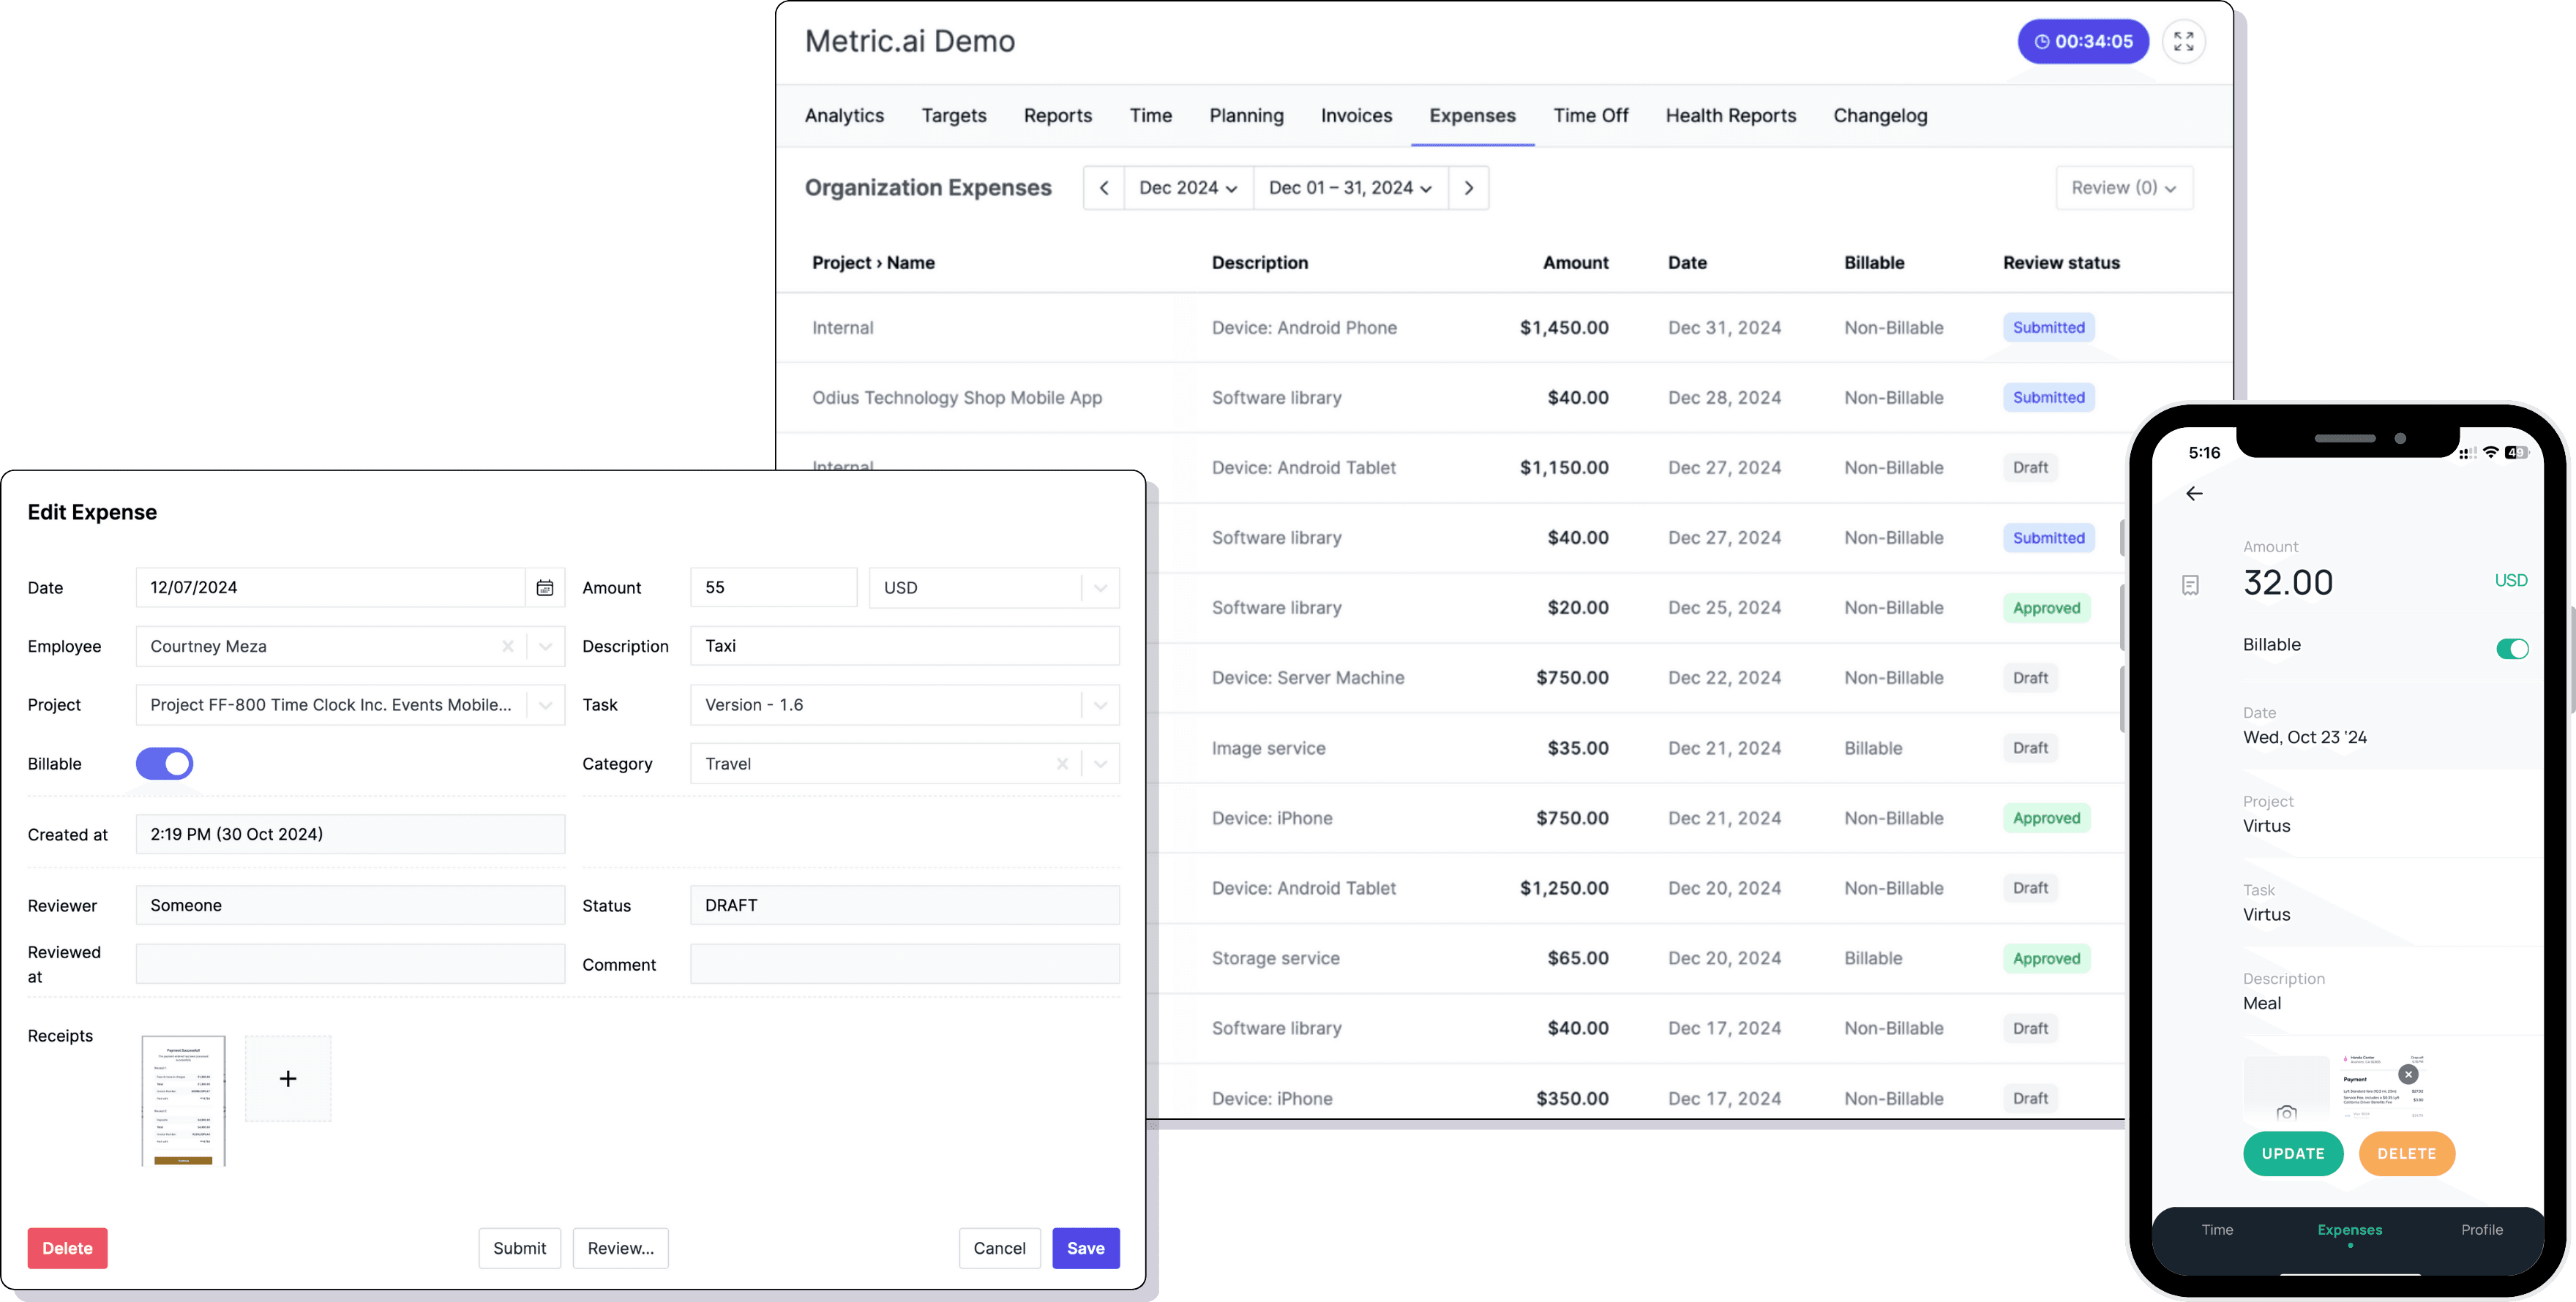Click the running timer showing 00:34:05

2083,41
